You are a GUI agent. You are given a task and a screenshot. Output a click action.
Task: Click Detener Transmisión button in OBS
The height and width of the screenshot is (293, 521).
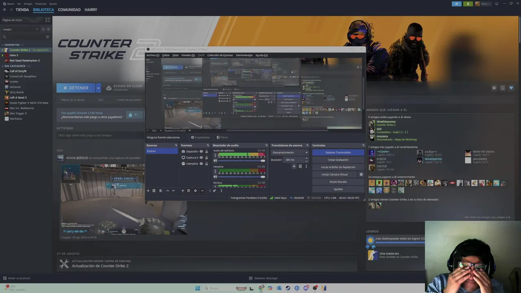tap(338, 153)
